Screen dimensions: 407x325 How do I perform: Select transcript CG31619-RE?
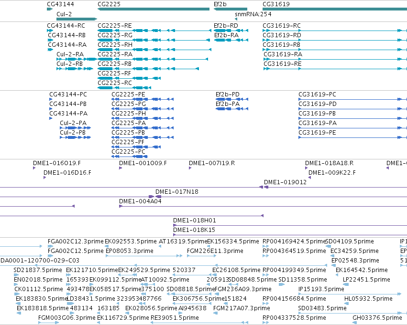282,64
